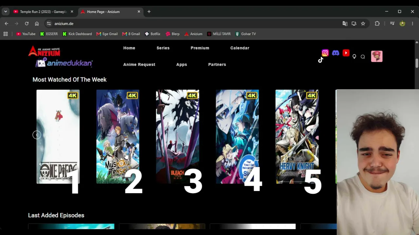Open the Anizium bookmark
The height and width of the screenshot is (235, 419).
tap(193, 34)
